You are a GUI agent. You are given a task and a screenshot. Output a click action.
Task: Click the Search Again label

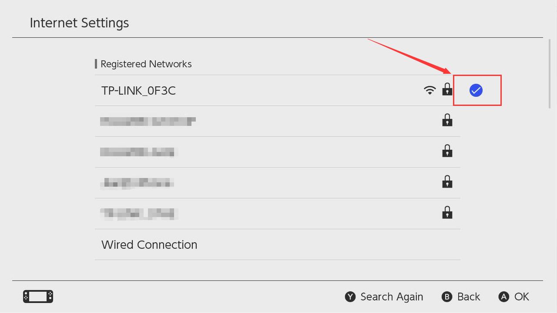[392, 297]
